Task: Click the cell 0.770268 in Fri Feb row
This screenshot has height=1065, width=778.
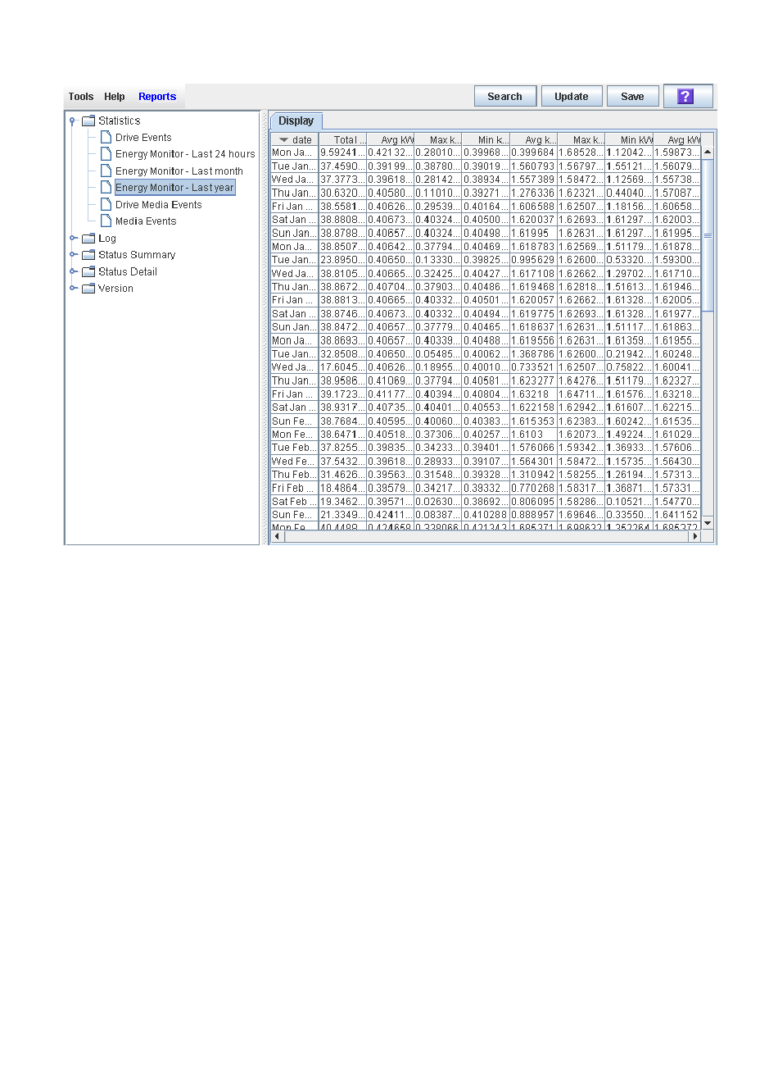Action: tap(534, 489)
